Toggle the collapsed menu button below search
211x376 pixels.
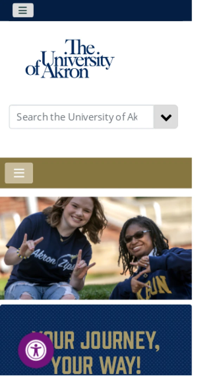[x=19, y=173]
